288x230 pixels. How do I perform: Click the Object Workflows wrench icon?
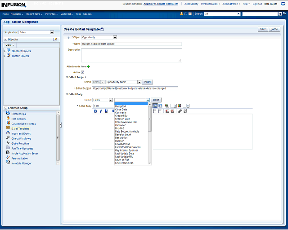point(8,138)
